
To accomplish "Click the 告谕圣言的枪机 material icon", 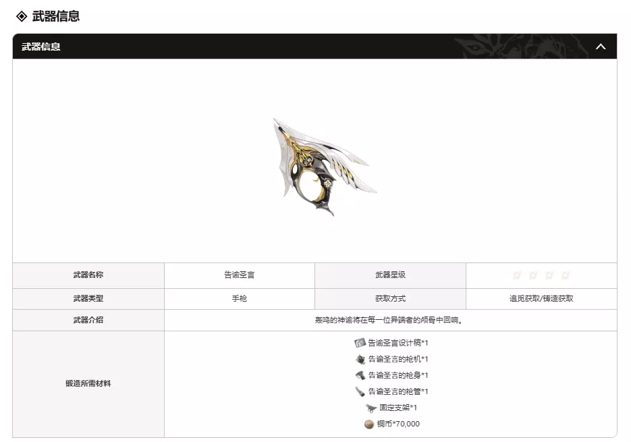I will (360, 359).
